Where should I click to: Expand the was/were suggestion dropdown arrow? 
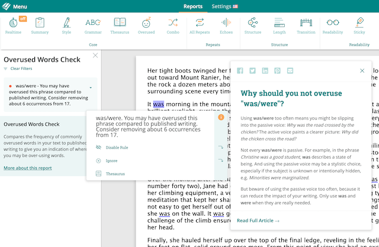[x=91, y=88]
